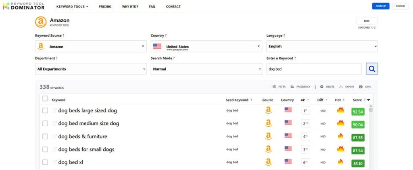Go to the Pricing page

(105, 6)
